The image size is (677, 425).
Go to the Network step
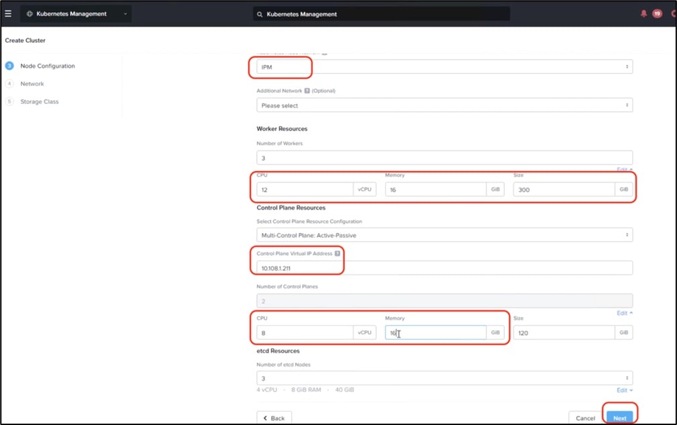coord(32,84)
